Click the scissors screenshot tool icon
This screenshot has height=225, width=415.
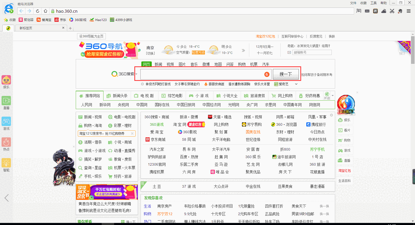[392, 11]
